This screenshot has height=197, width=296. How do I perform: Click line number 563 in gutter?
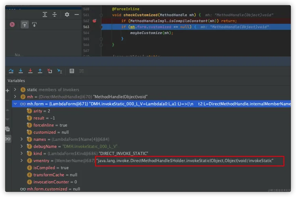(86, 27)
